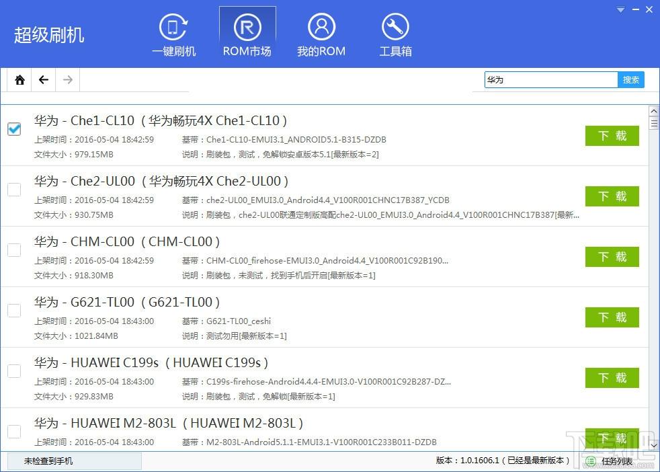Open the 我的ROM tab
Screen dimensions: 660x472
click(x=321, y=35)
